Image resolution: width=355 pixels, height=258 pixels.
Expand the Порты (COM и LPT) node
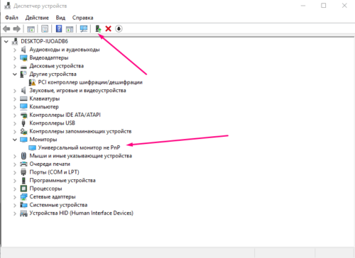(x=15, y=172)
